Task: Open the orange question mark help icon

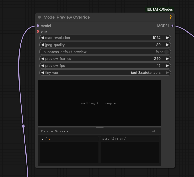Action: point(171,17)
